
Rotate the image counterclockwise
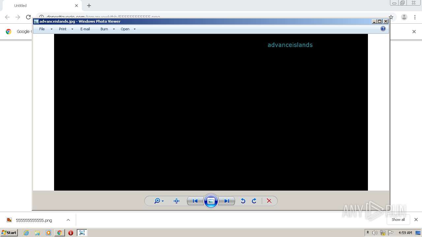coord(243,201)
